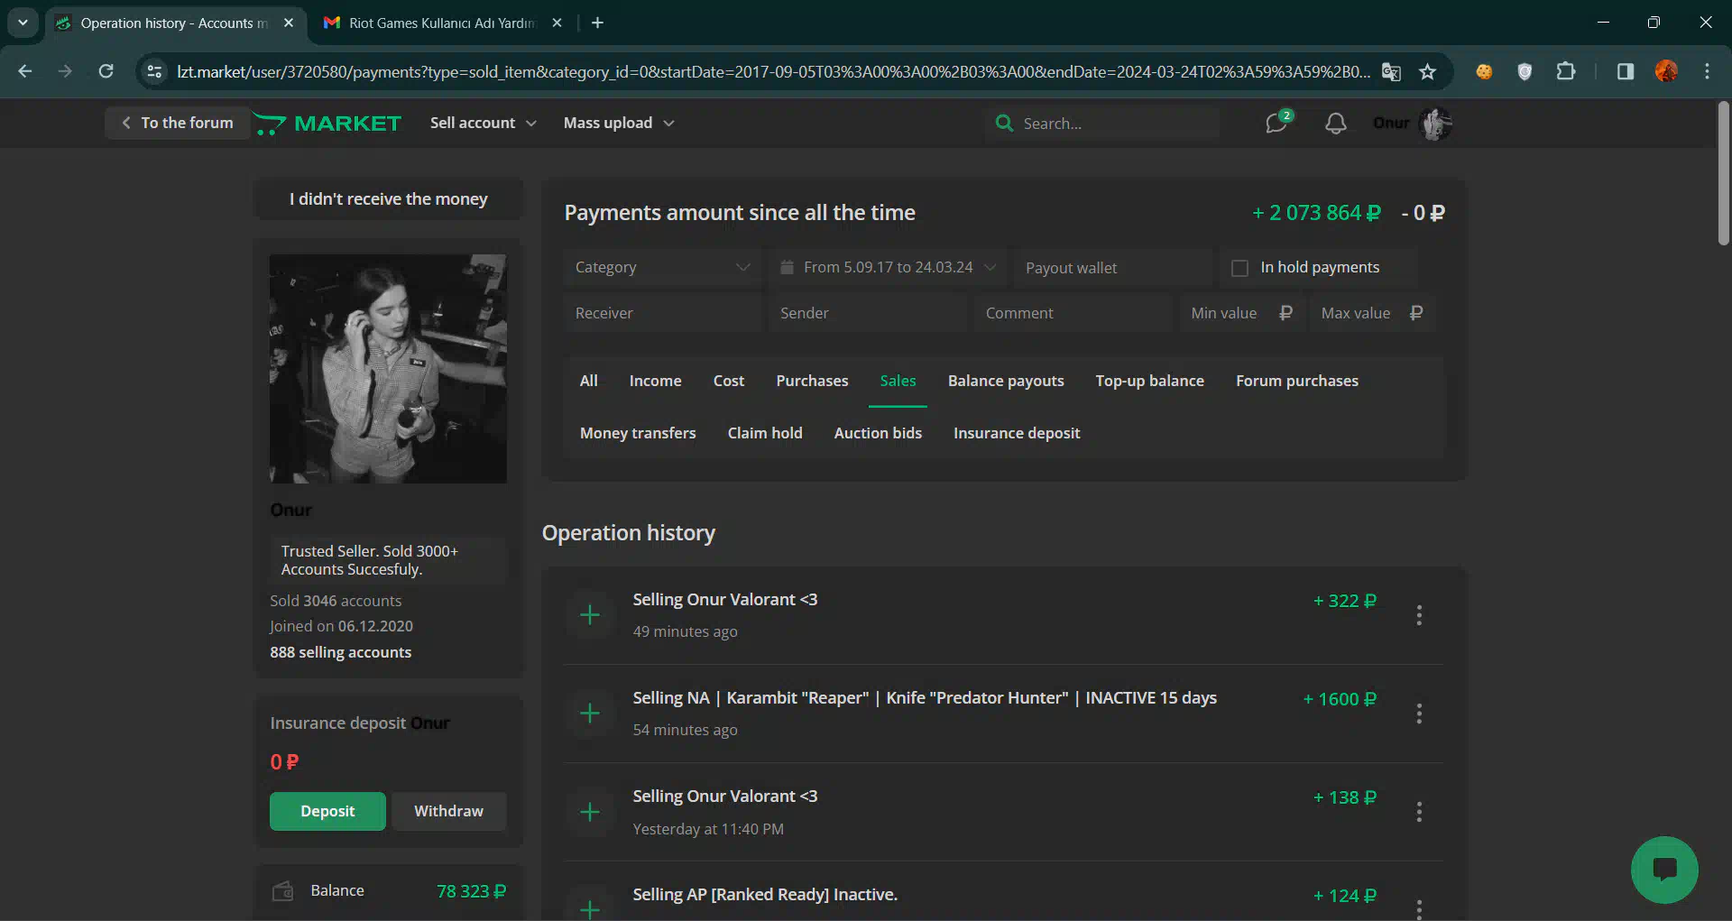
Task: Select the Insurance deposit tab
Action: 1017,433
